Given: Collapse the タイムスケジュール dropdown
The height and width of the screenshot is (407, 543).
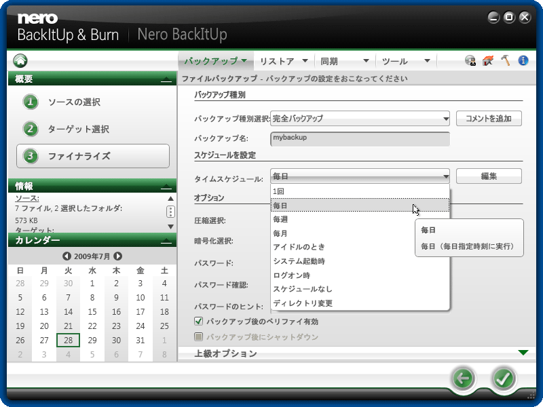Looking at the screenshot, I should click(360, 176).
